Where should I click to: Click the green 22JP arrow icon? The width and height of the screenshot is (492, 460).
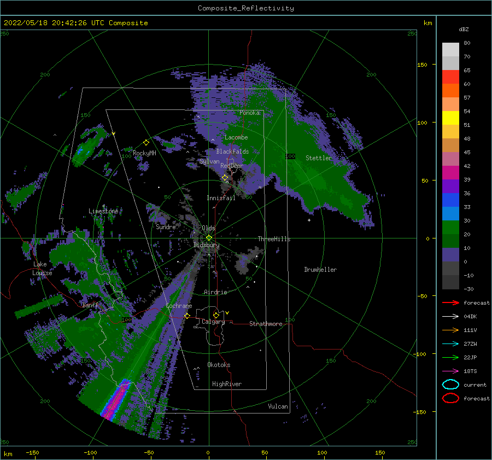point(450,357)
